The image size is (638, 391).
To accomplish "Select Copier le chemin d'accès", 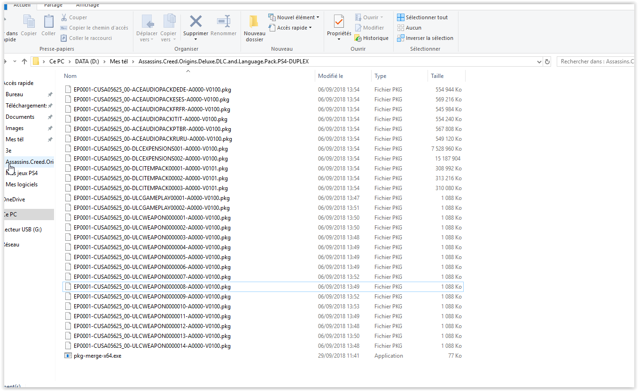I will [x=94, y=28].
